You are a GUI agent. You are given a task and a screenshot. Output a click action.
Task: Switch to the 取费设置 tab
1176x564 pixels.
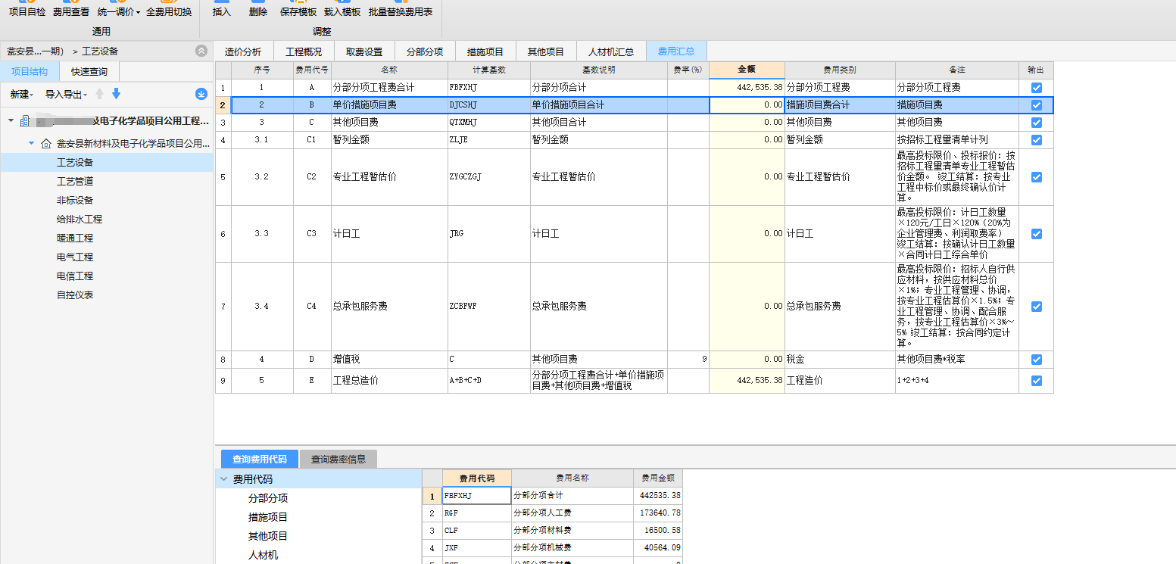click(364, 51)
